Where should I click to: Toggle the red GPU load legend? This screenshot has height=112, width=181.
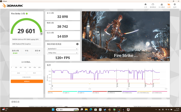pos(100,92)
